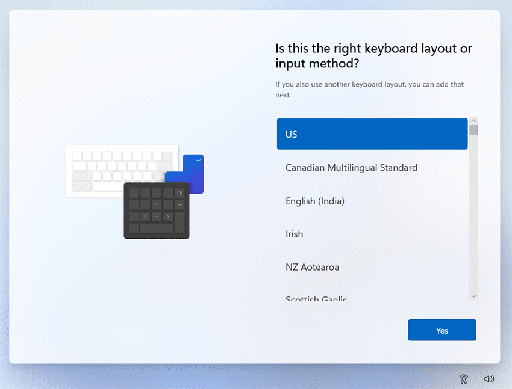Screen dimensions: 512x389
Task: Select Canadian Multilingual Standard layout
Action: (372, 168)
